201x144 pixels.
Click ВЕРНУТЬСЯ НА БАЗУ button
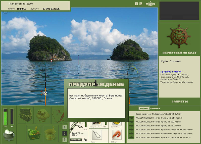[179, 53]
